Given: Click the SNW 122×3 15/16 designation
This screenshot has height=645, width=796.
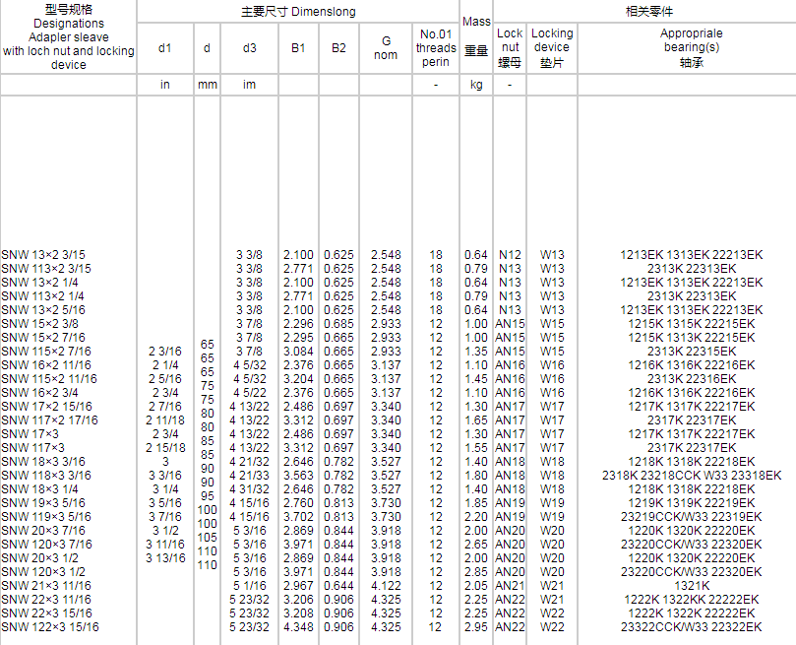Looking at the screenshot, I should point(50,627).
